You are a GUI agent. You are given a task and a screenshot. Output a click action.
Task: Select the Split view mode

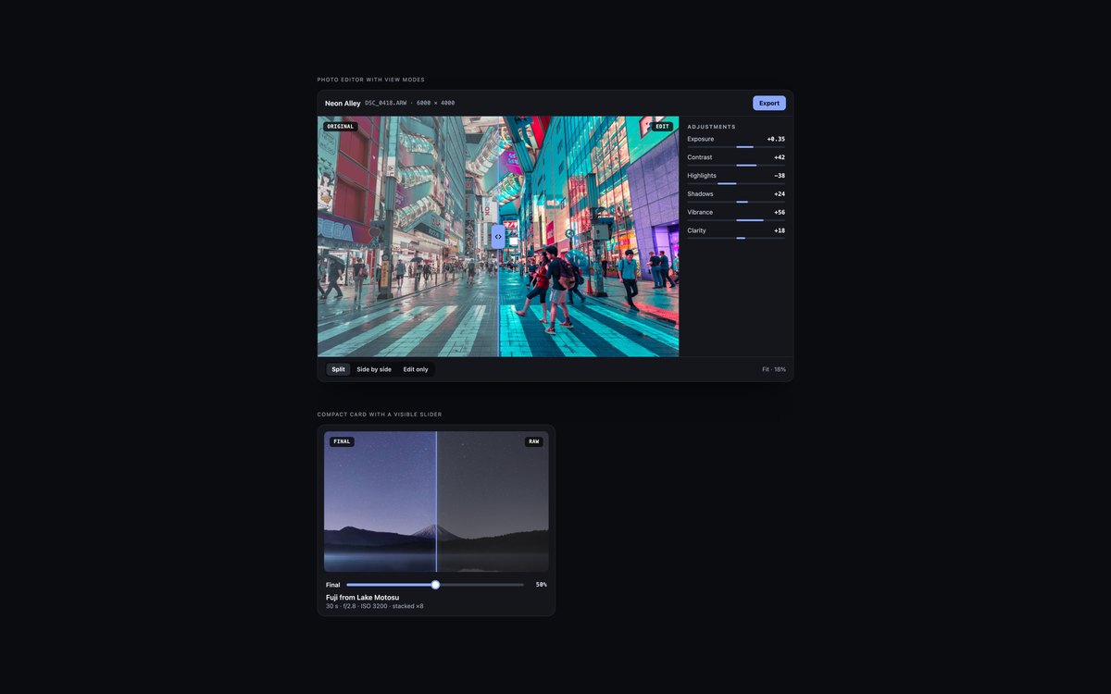(x=338, y=369)
